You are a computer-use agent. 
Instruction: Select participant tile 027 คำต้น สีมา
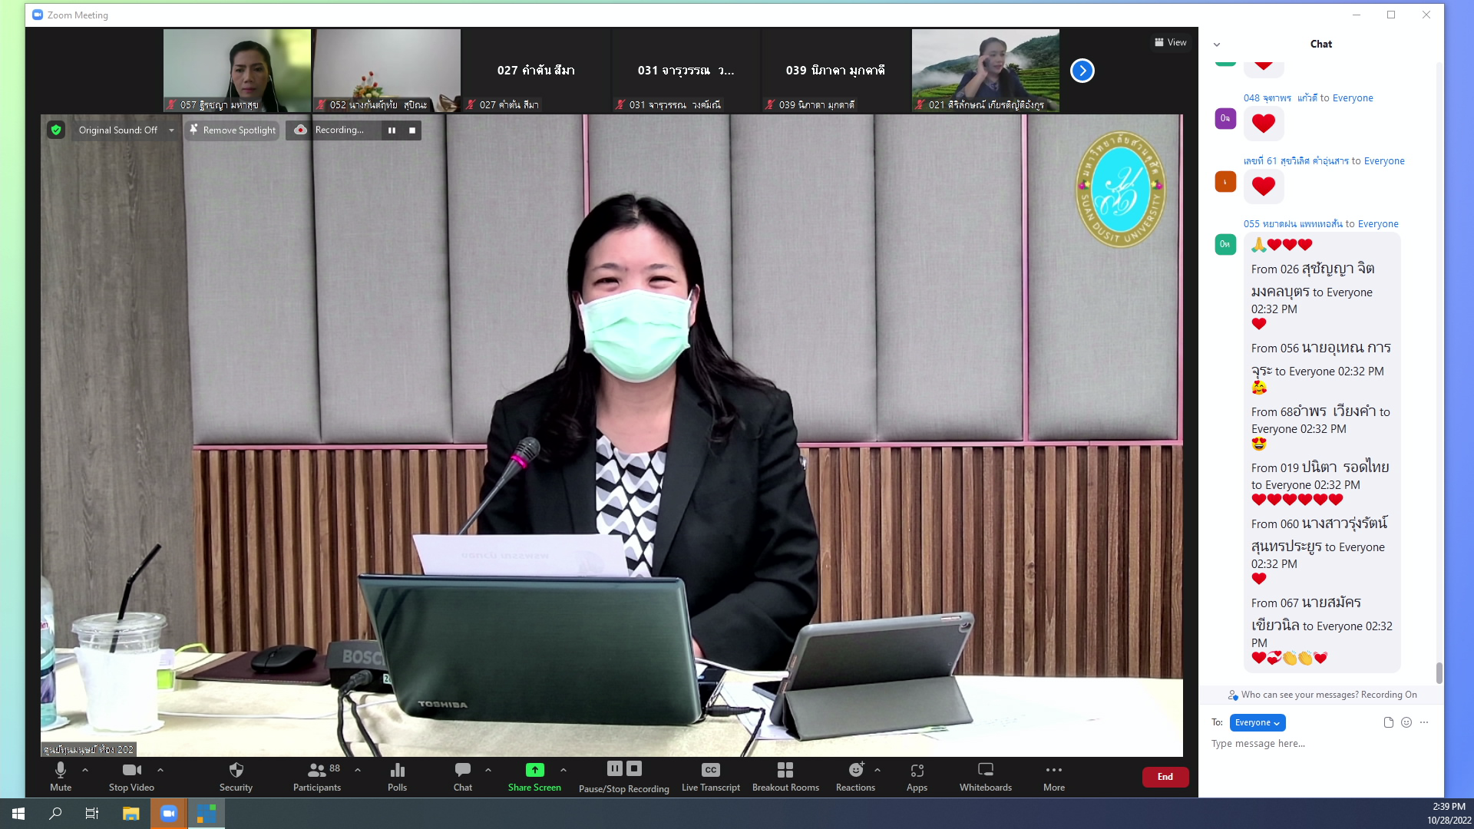coord(536,71)
